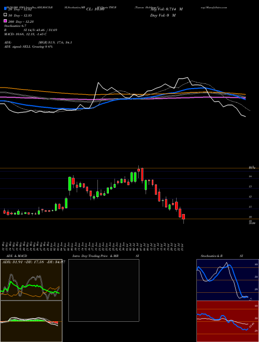
Task: Click the white 50 Day legend swatch
Action: (x=6, y=15)
